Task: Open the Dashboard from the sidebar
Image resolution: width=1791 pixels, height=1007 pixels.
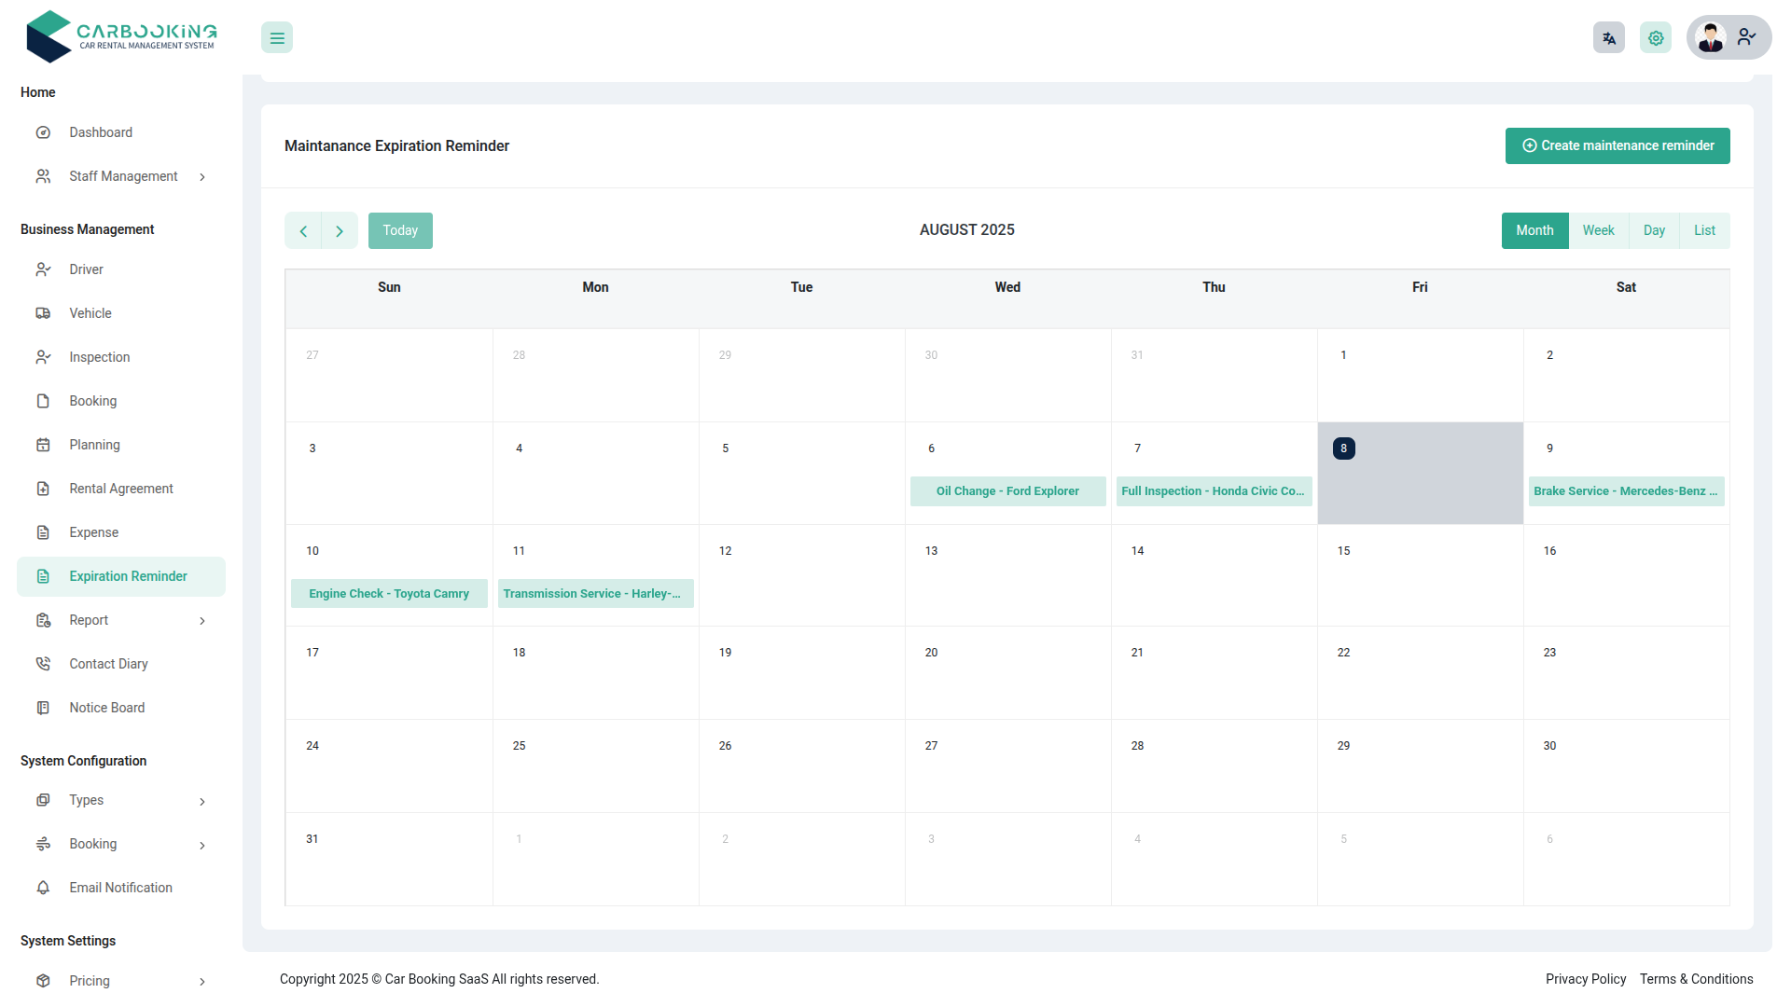Action: (101, 131)
